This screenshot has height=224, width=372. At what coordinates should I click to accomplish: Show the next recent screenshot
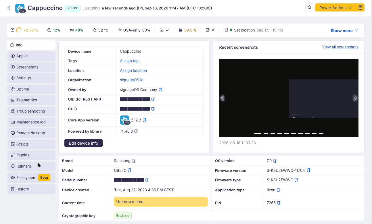(x=355, y=98)
